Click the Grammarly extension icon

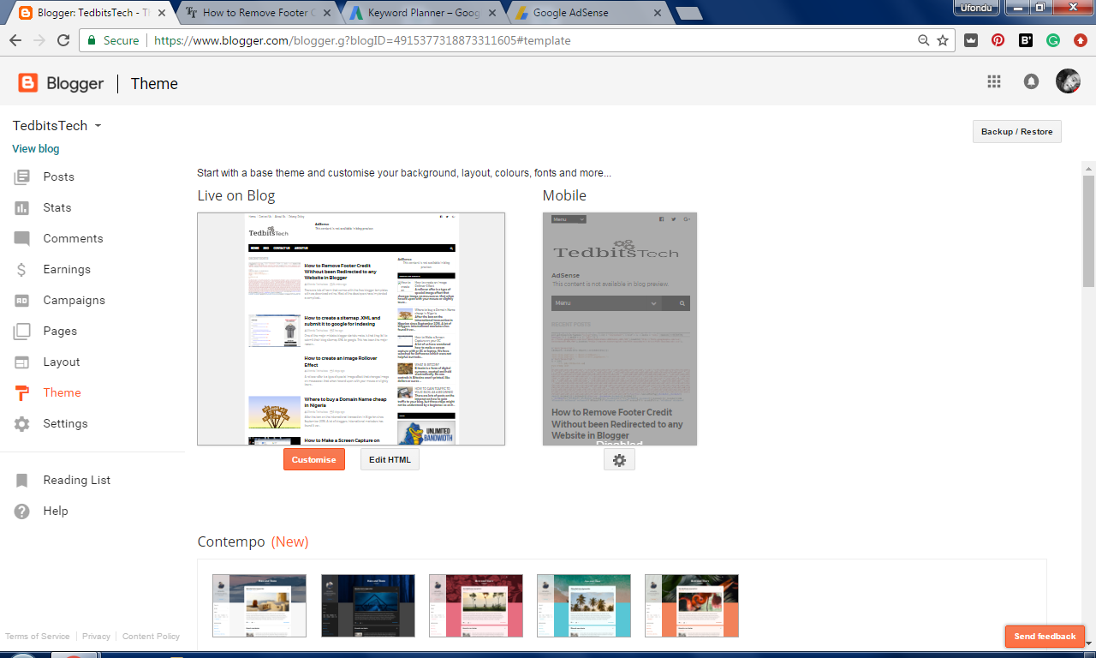(1053, 40)
